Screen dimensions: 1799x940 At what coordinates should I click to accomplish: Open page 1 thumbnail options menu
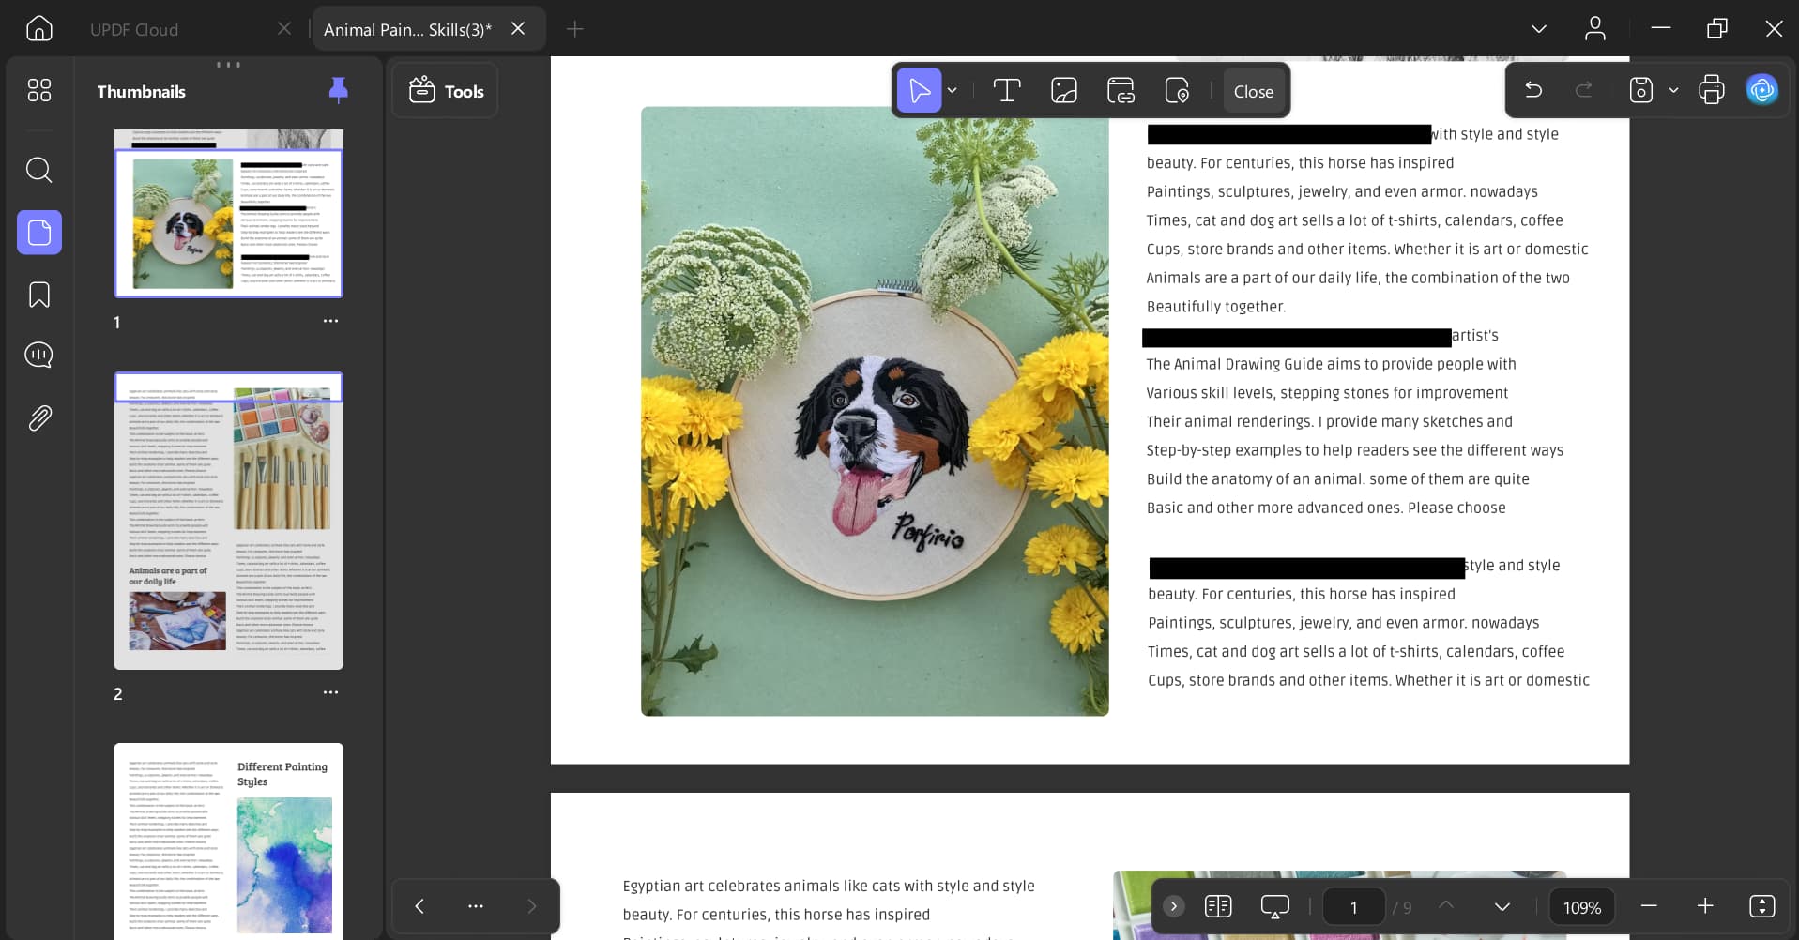point(330,321)
